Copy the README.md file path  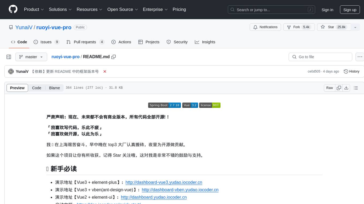(x=114, y=57)
